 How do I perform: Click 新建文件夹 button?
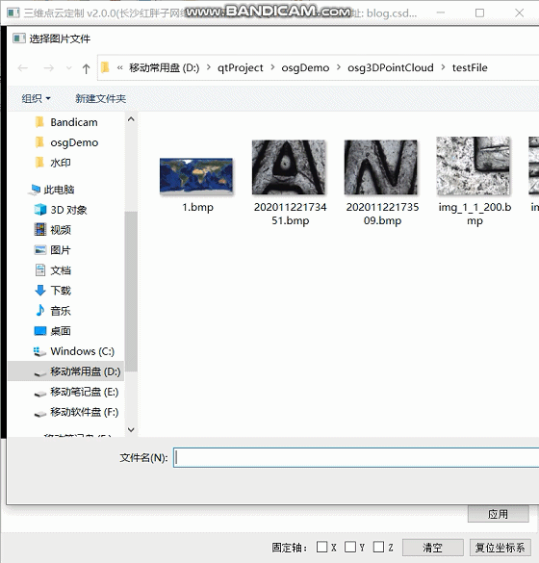pyautogui.click(x=100, y=98)
